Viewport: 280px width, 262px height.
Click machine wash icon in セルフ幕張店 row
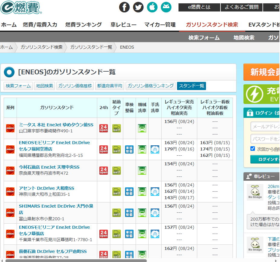(x=142, y=234)
